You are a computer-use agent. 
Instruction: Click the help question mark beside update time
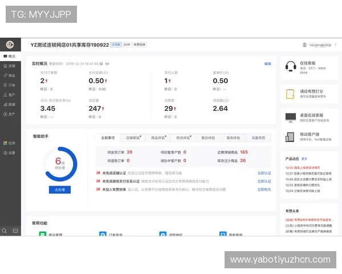pos(101,64)
